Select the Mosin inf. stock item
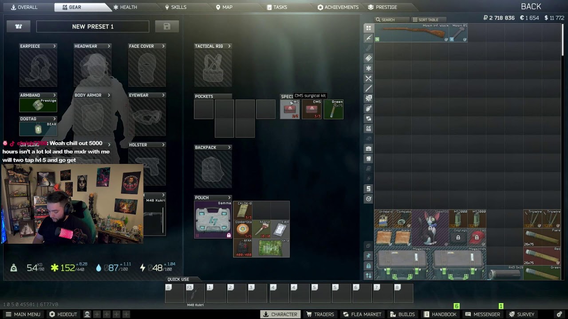Image resolution: width=568 pixels, height=319 pixels. [411, 33]
